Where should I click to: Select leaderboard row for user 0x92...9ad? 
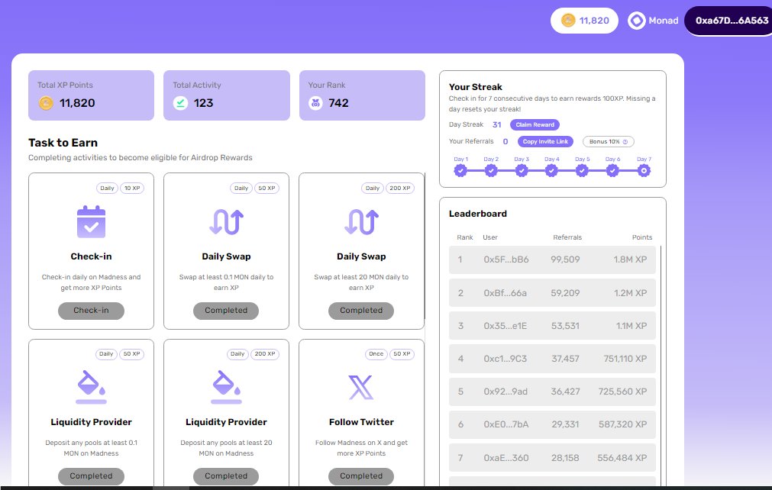coord(552,392)
